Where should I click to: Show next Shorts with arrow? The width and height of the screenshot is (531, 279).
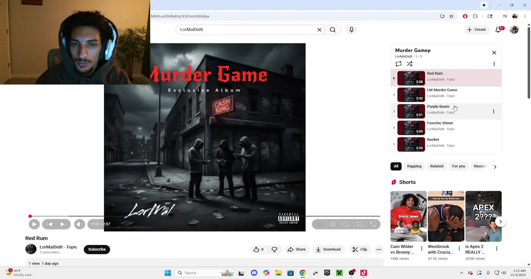tap(500, 222)
